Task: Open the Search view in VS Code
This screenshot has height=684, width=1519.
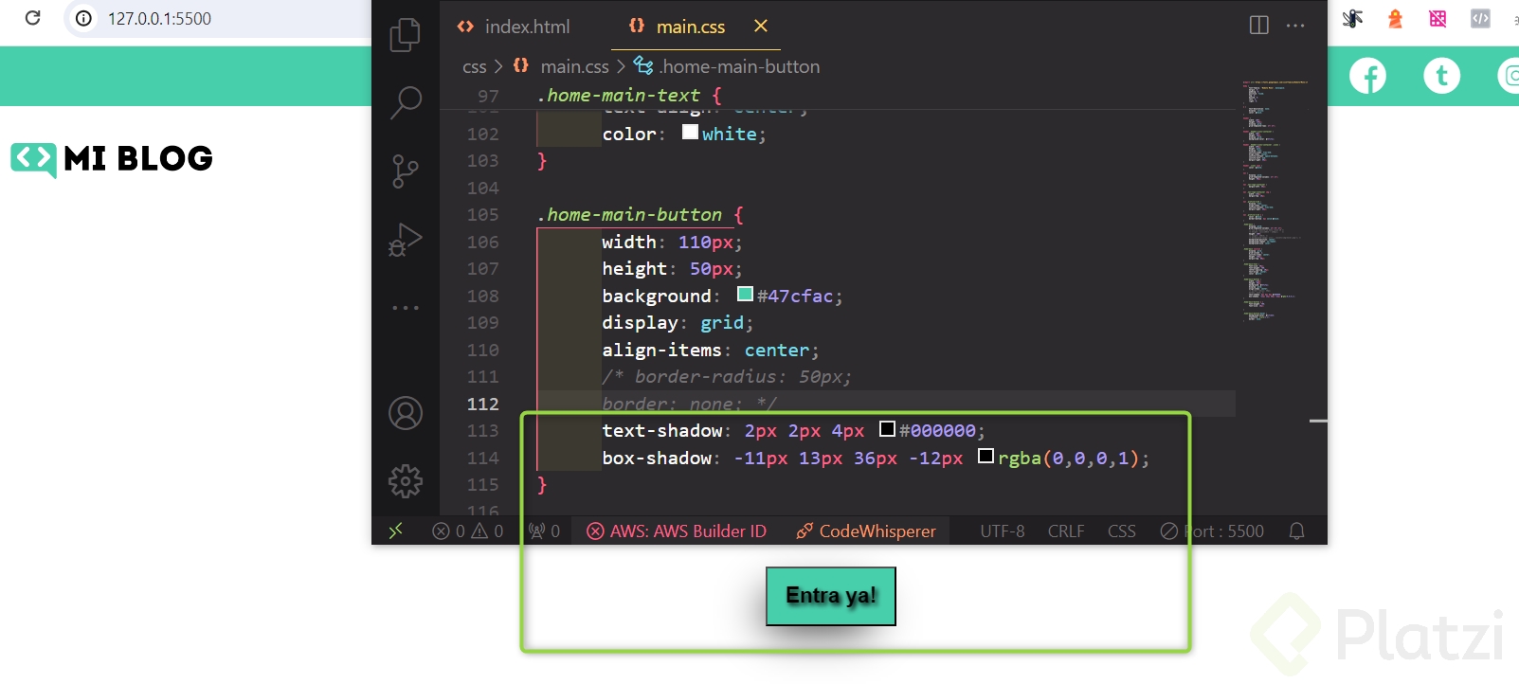Action: 406,102
